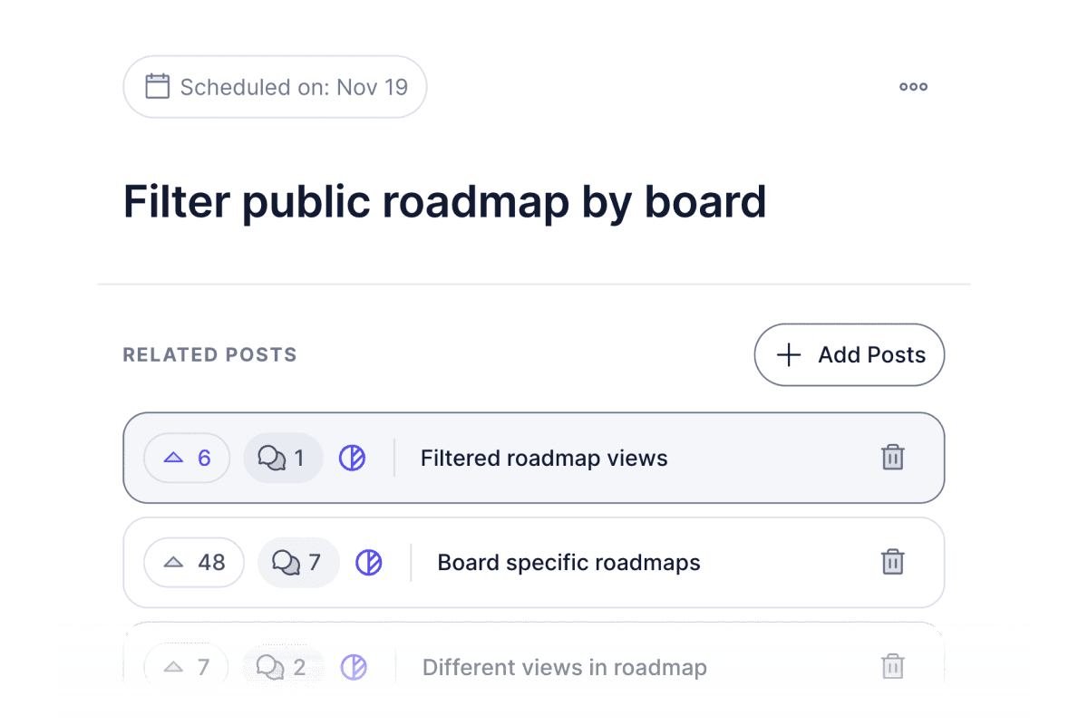
Task: Open Different views in roadmap post title
Action: tap(565, 668)
